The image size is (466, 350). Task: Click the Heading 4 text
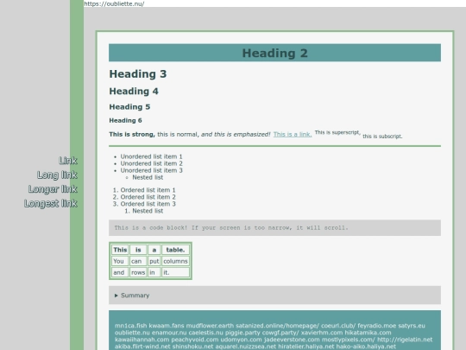point(134,91)
